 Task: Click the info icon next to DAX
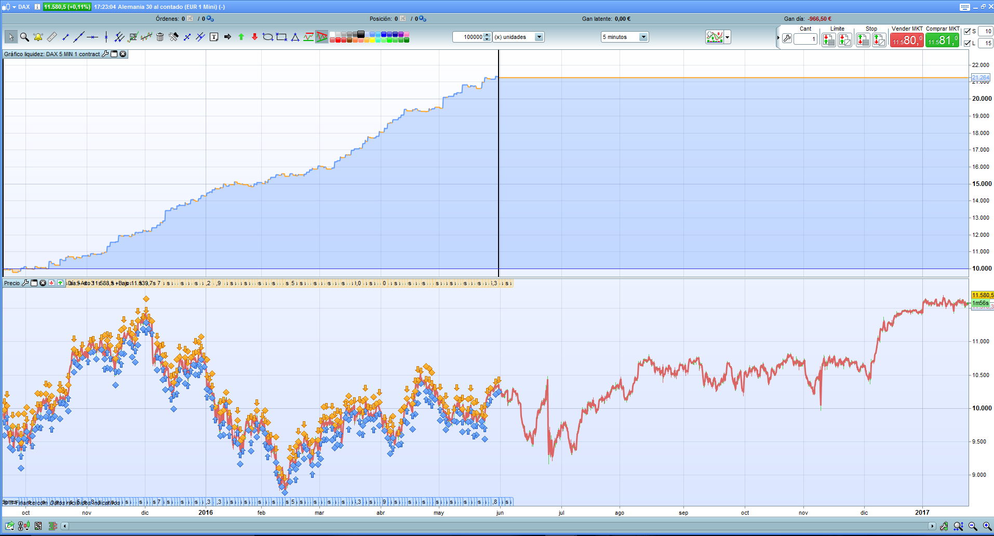click(x=37, y=7)
